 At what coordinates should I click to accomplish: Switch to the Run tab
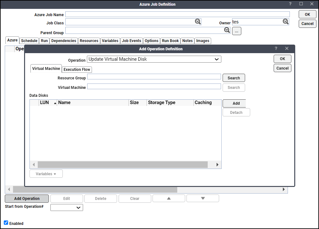tap(44, 41)
